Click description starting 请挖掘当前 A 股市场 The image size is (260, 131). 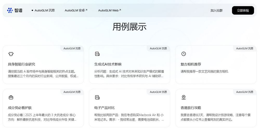[43, 74]
